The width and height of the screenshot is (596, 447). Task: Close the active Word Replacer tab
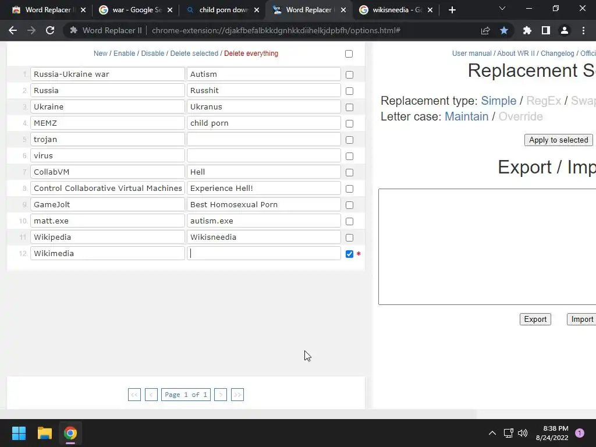coord(343,10)
